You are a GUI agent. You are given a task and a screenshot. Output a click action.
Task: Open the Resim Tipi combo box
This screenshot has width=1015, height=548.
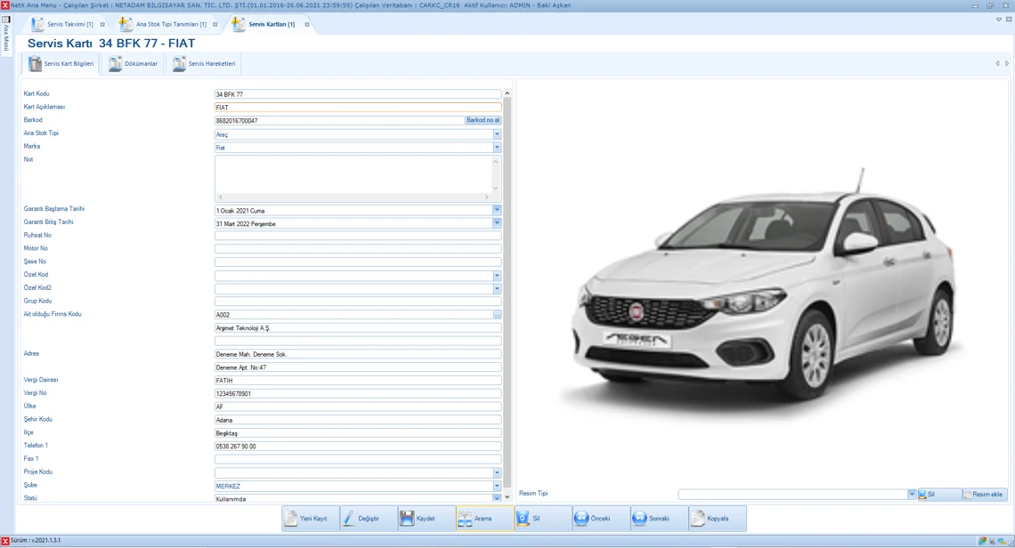click(911, 495)
